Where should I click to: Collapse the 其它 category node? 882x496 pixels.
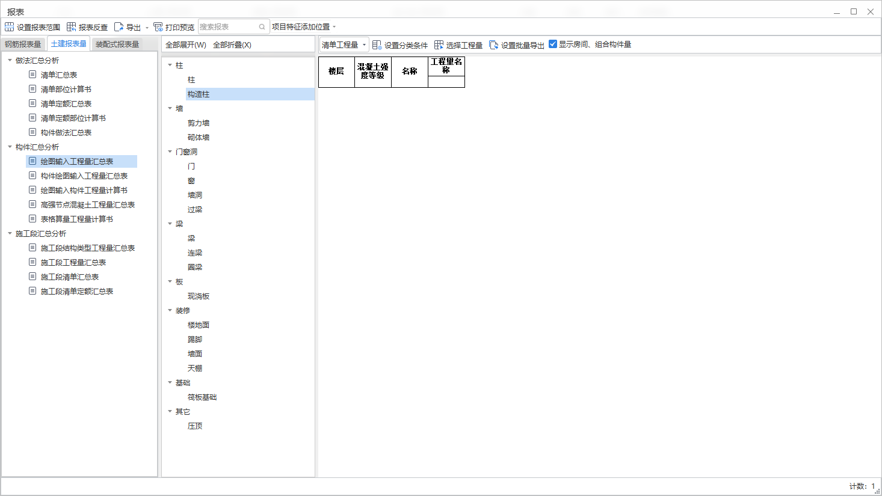point(170,411)
